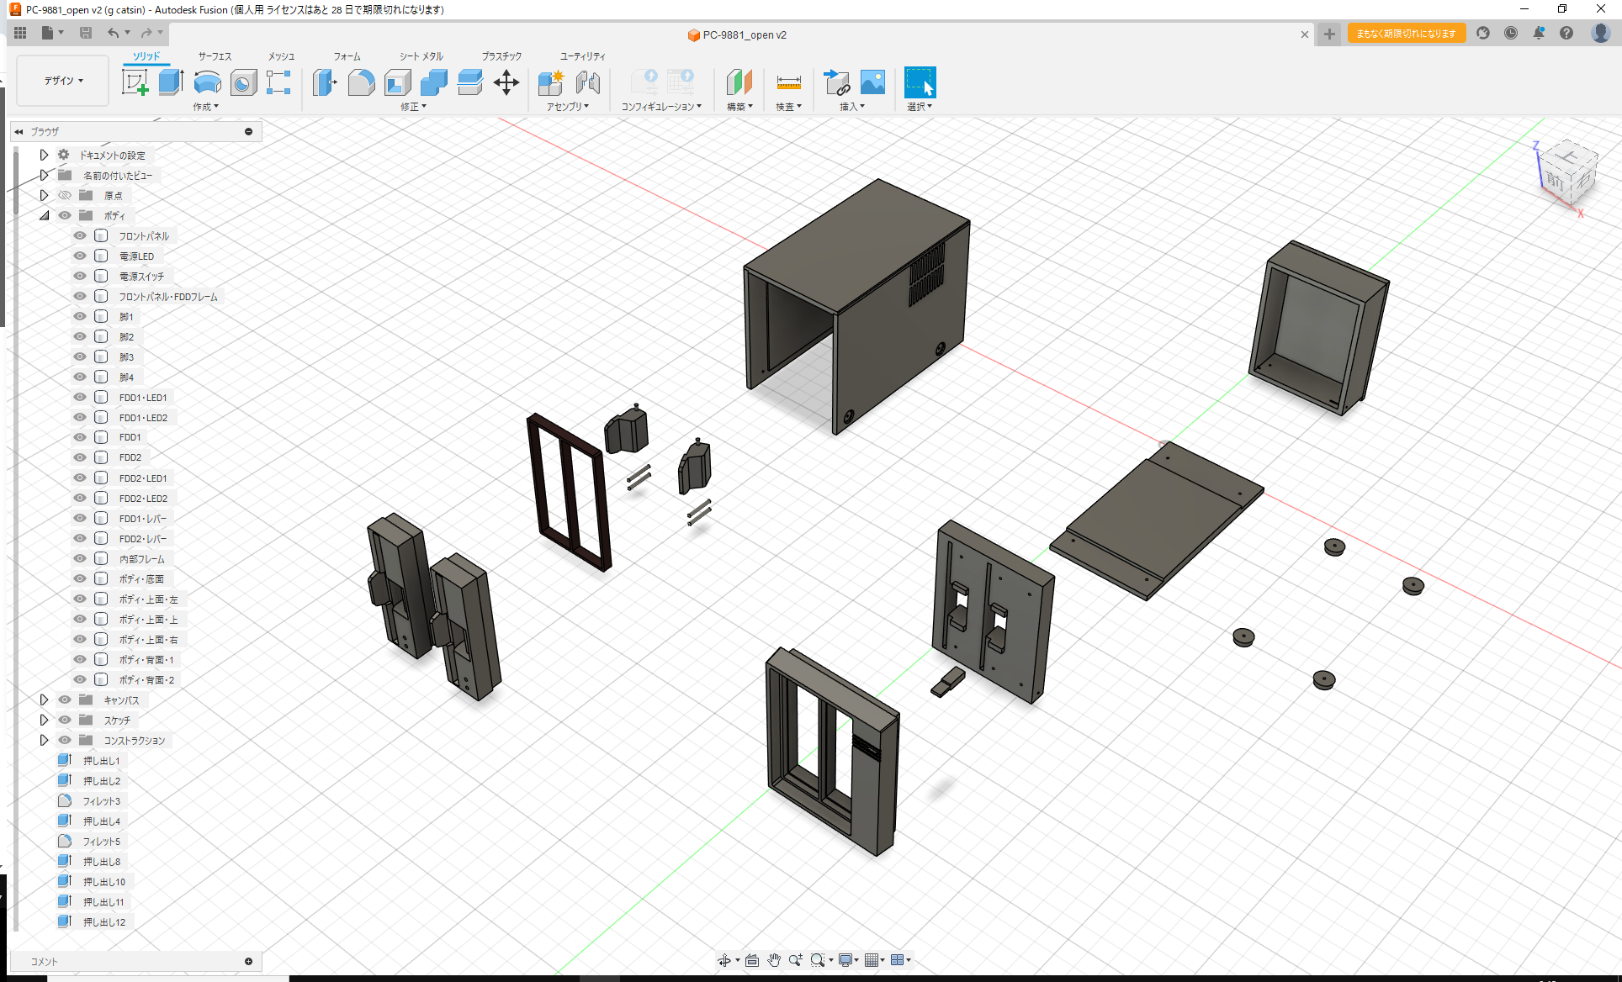Activate the Pan tool in navigation bar
Viewport: 1622px width, 982px height.
[772, 959]
